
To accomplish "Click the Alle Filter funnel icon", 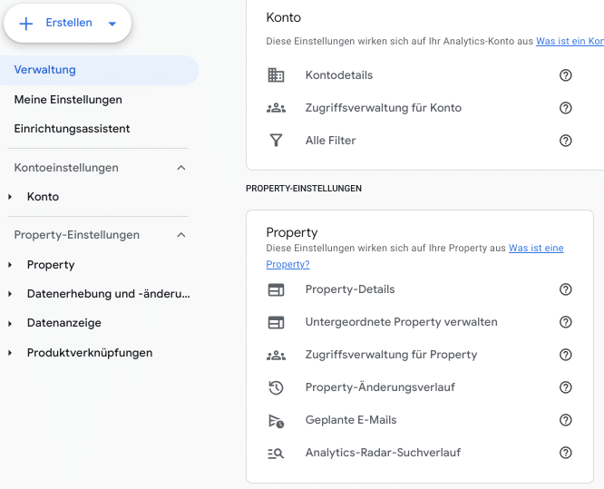I will pos(276,141).
